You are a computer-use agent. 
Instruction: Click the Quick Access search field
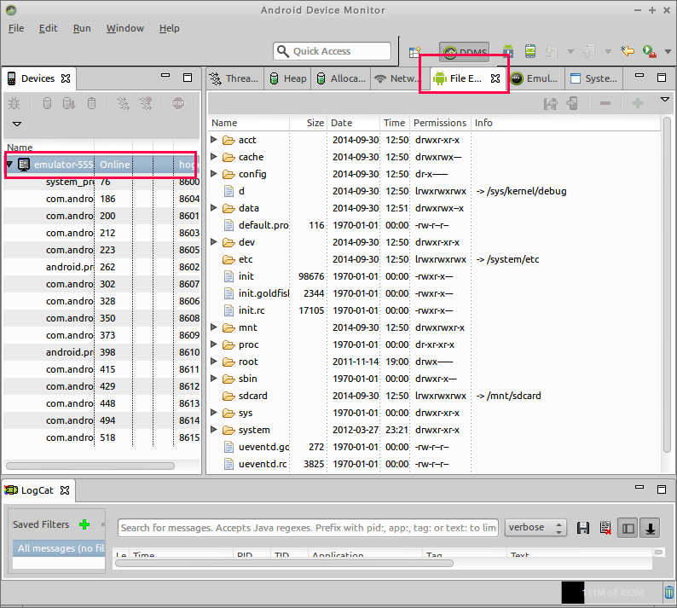[332, 51]
